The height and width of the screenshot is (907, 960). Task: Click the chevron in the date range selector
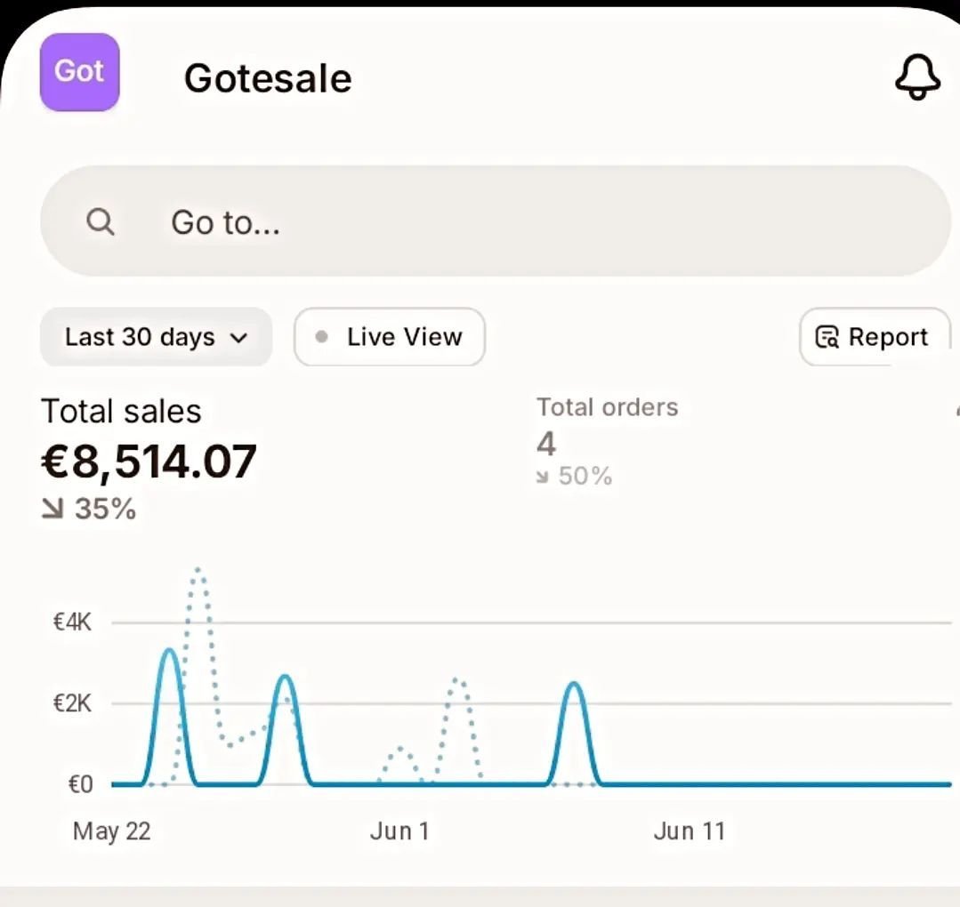238,338
